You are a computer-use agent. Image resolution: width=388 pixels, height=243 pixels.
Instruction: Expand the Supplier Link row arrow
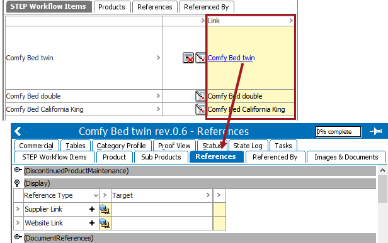[18, 209]
